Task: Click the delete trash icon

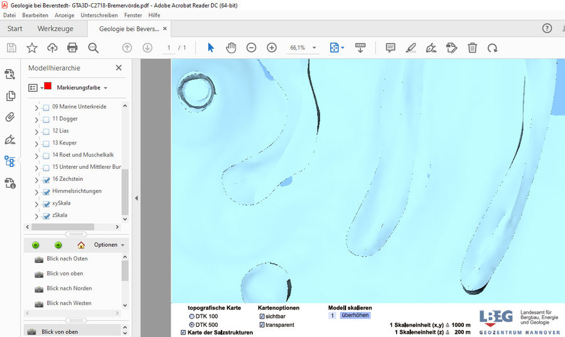Action: (x=472, y=48)
